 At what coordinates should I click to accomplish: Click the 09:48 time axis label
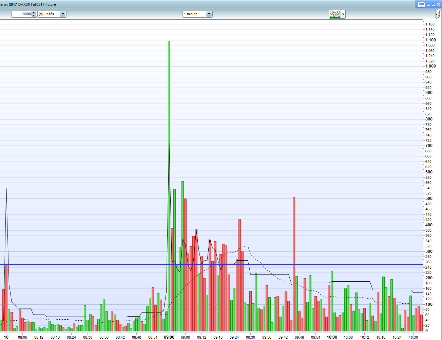pos(300,337)
